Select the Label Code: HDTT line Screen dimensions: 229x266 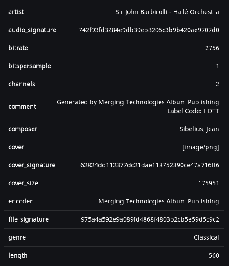pos(193,111)
